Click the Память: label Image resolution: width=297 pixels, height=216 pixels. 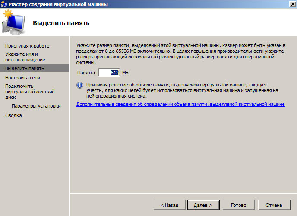tap(86, 73)
